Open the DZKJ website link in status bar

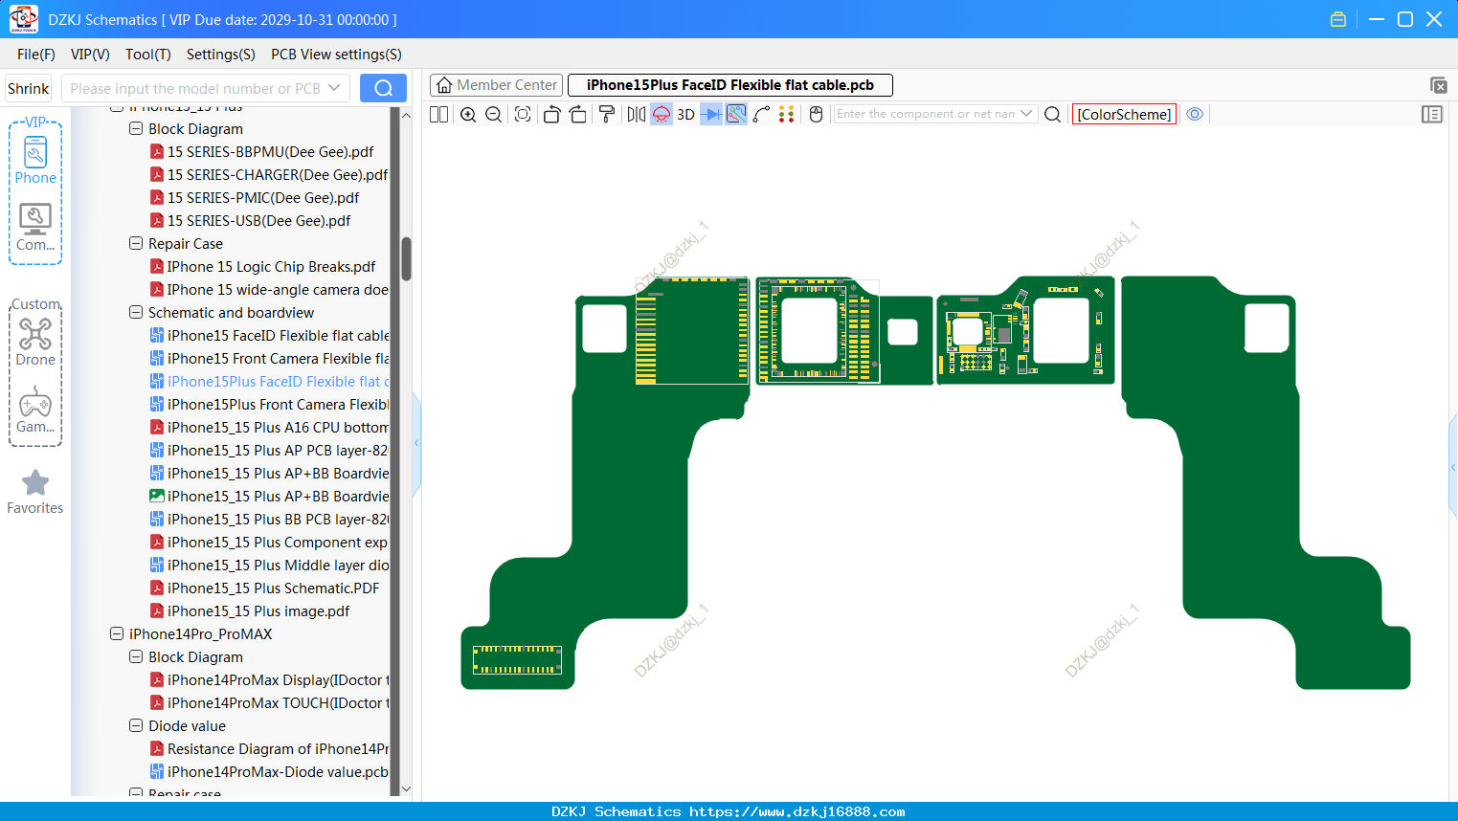pos(796,811)
